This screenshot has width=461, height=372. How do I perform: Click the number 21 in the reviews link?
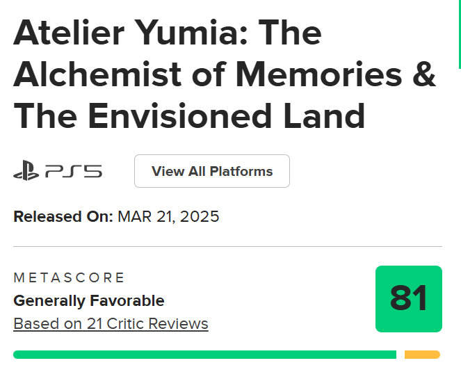95,324
